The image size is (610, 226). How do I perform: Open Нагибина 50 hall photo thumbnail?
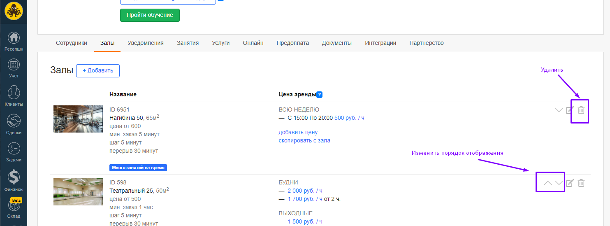coord(78,119)
